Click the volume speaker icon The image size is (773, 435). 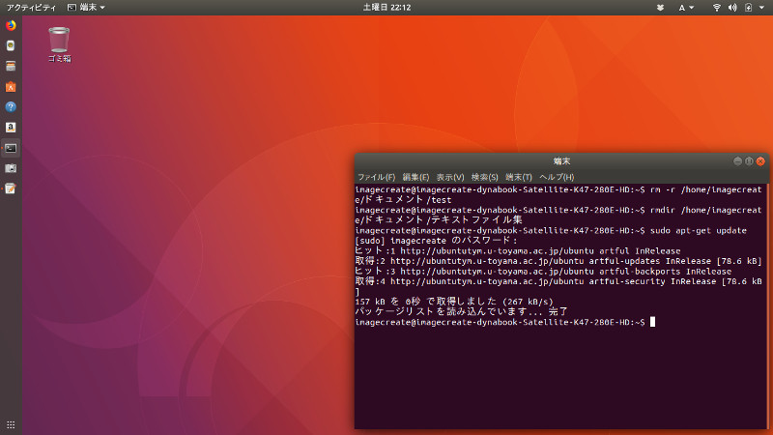point(732,8)
